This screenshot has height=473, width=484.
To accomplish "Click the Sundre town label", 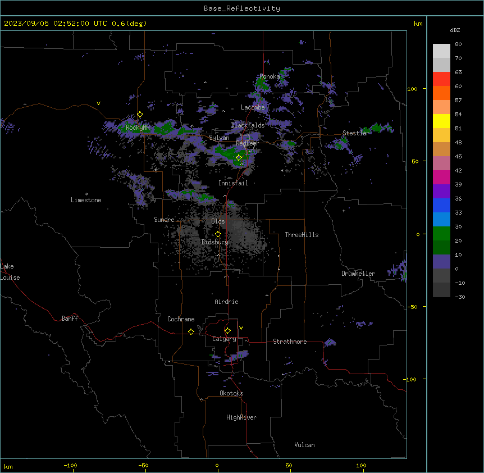I will pos(164,220).
